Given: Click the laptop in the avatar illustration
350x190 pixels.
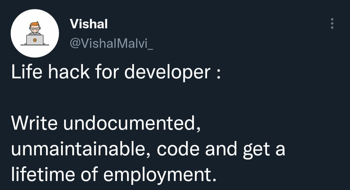Looking at the screenshot, I should (35, 40).
